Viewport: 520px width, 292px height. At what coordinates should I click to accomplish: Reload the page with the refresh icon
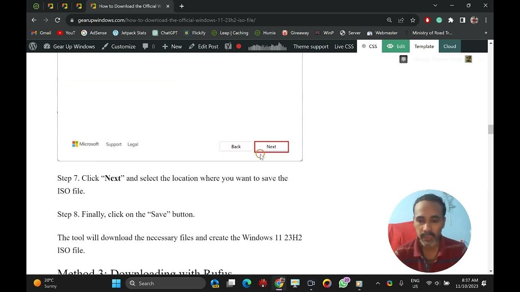tap(58, 20)
